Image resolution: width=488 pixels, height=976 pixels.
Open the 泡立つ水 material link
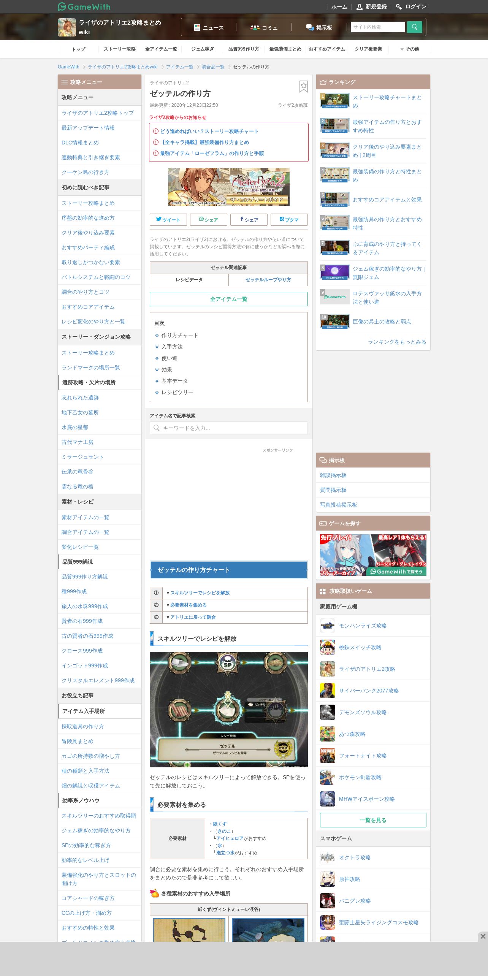[x=225, y=853]
